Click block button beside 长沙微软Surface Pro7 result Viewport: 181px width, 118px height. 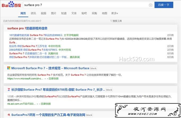(109, 90)
